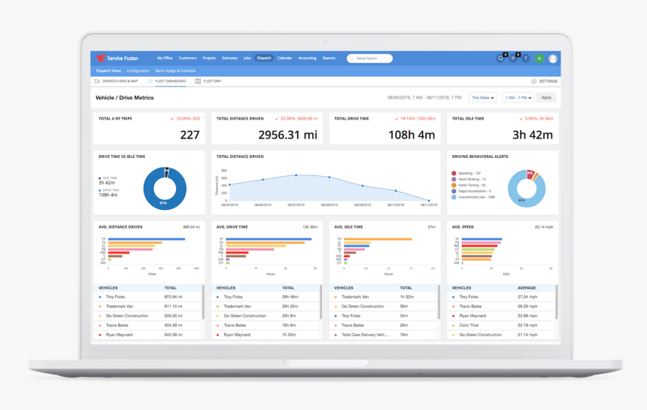This screenshot has height=410, width=647.
Task: Click the 28h 46m drive time value
Action: click(x=290, y=297)
